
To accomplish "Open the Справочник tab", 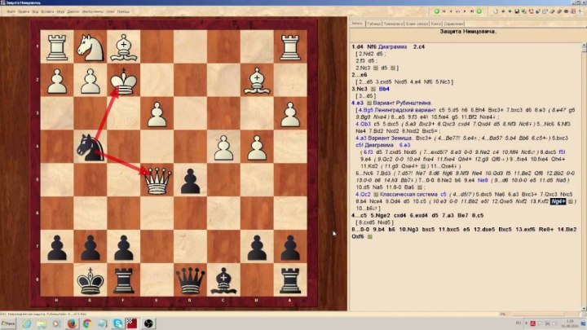I will point(455,24).
